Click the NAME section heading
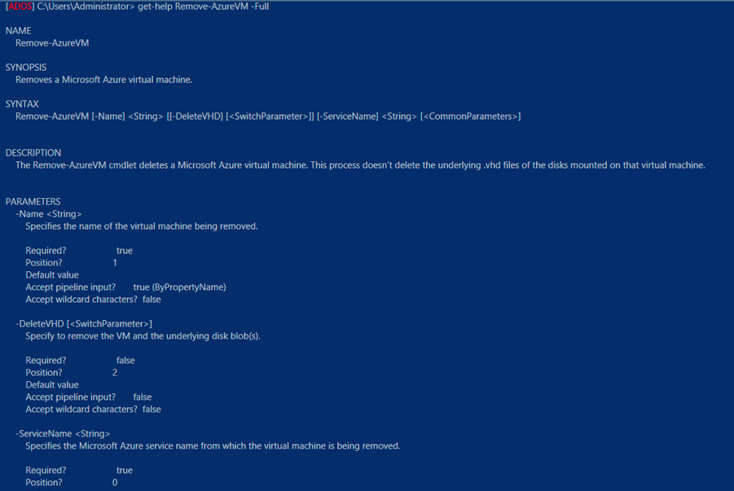This screenshot has height=491, width=734. coord(18,31)
